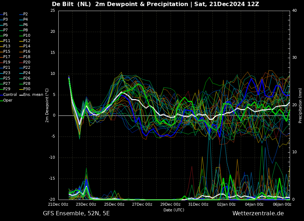304x221 pixels.
Task: Click the Ens. mean legend entry
Action: point(31,94)
